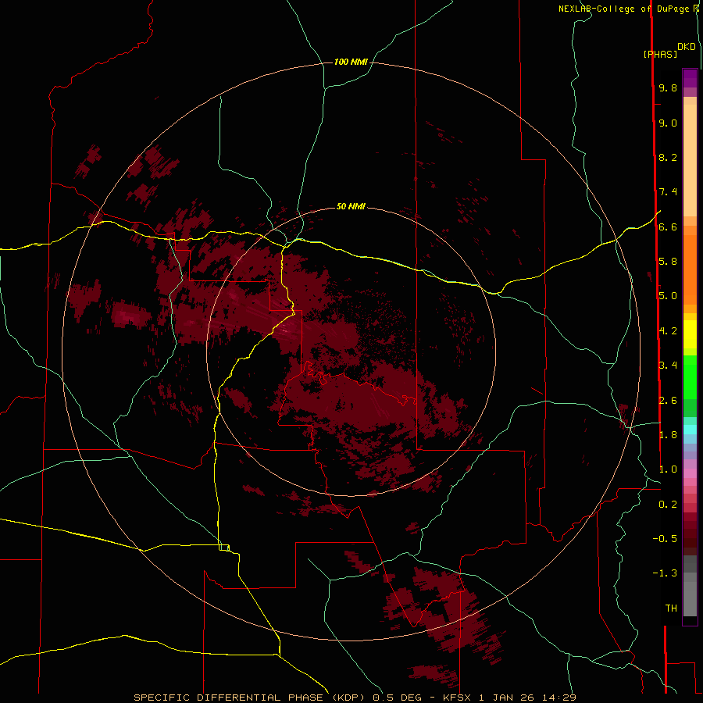Click the [PHAS] legend header label
The height and width of the screenshot is (703, 703).
click(660, 54)
